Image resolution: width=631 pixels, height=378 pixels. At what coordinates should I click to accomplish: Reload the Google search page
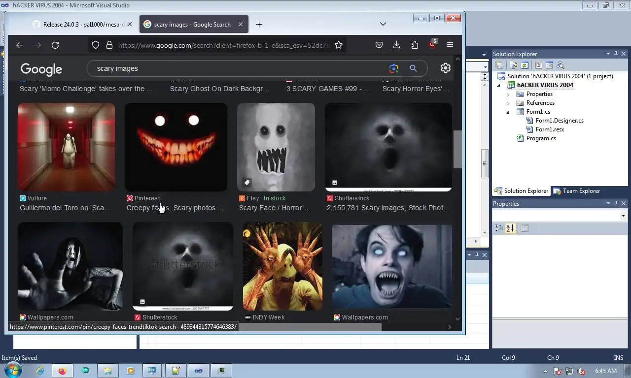[55, 45]
